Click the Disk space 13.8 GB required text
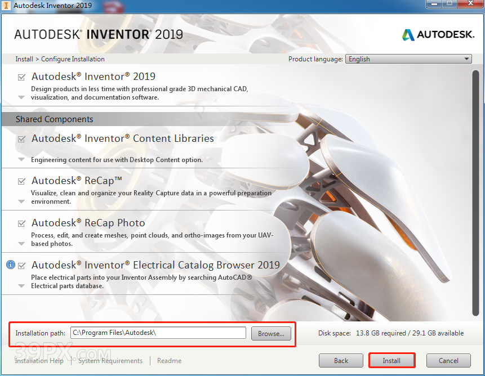The width and height of the screenshot is (485, 376). coord(391,333)
